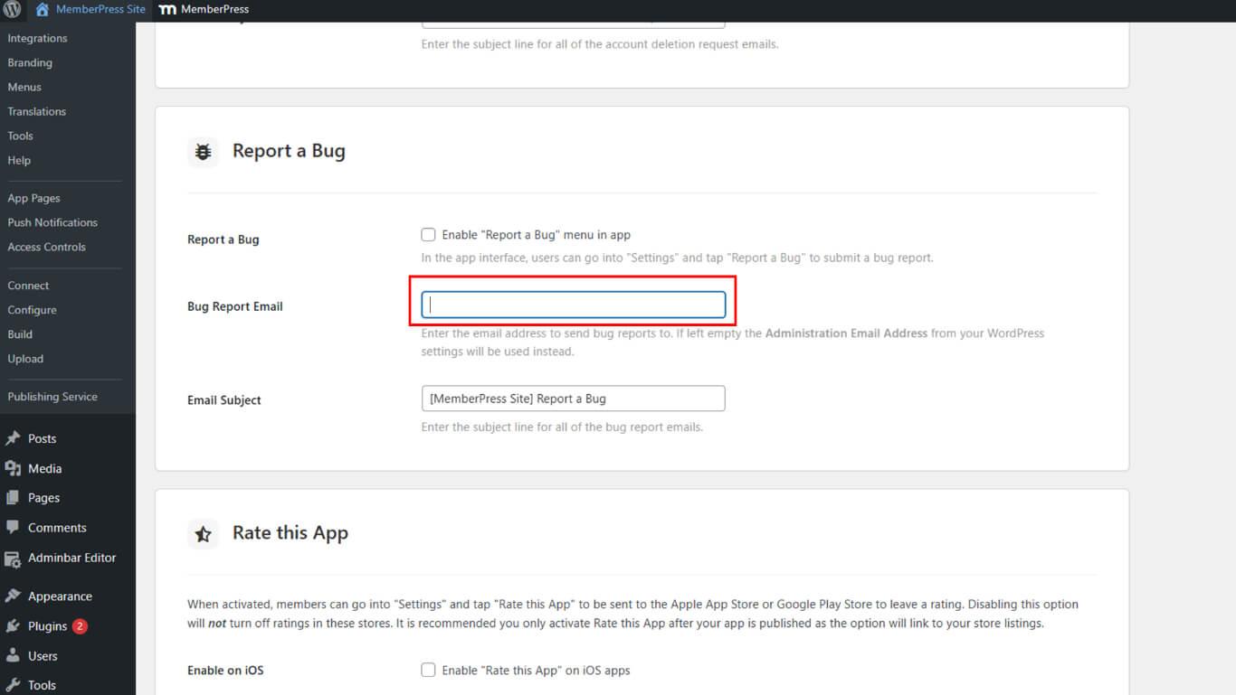
Task: Click the Translations sidebar link
Action: [36, 111]
